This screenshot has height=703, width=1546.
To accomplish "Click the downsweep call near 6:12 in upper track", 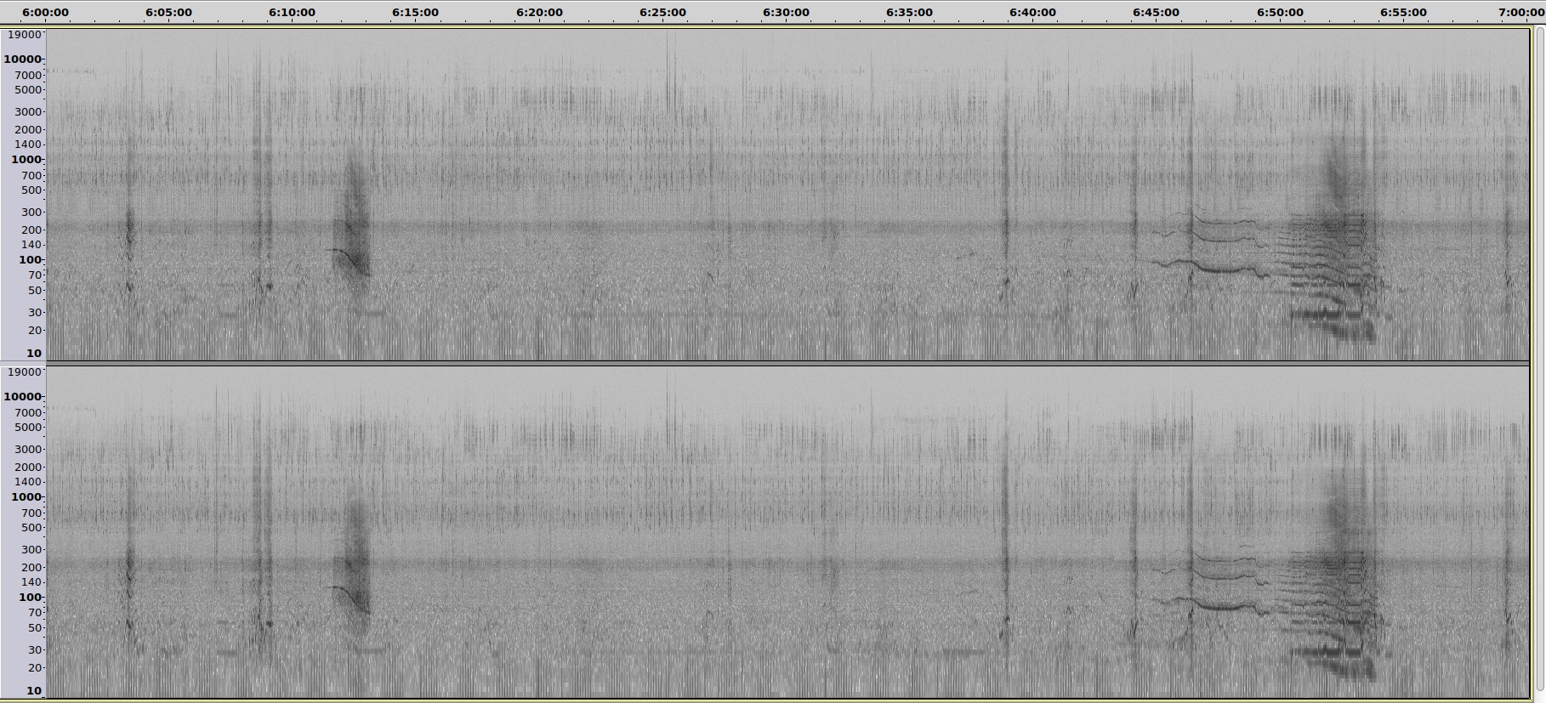I will pos(350,258).
